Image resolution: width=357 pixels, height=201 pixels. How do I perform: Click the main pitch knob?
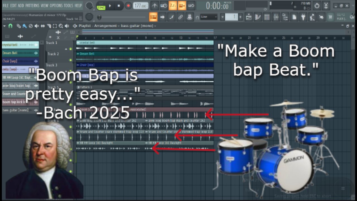click(89, 17)
